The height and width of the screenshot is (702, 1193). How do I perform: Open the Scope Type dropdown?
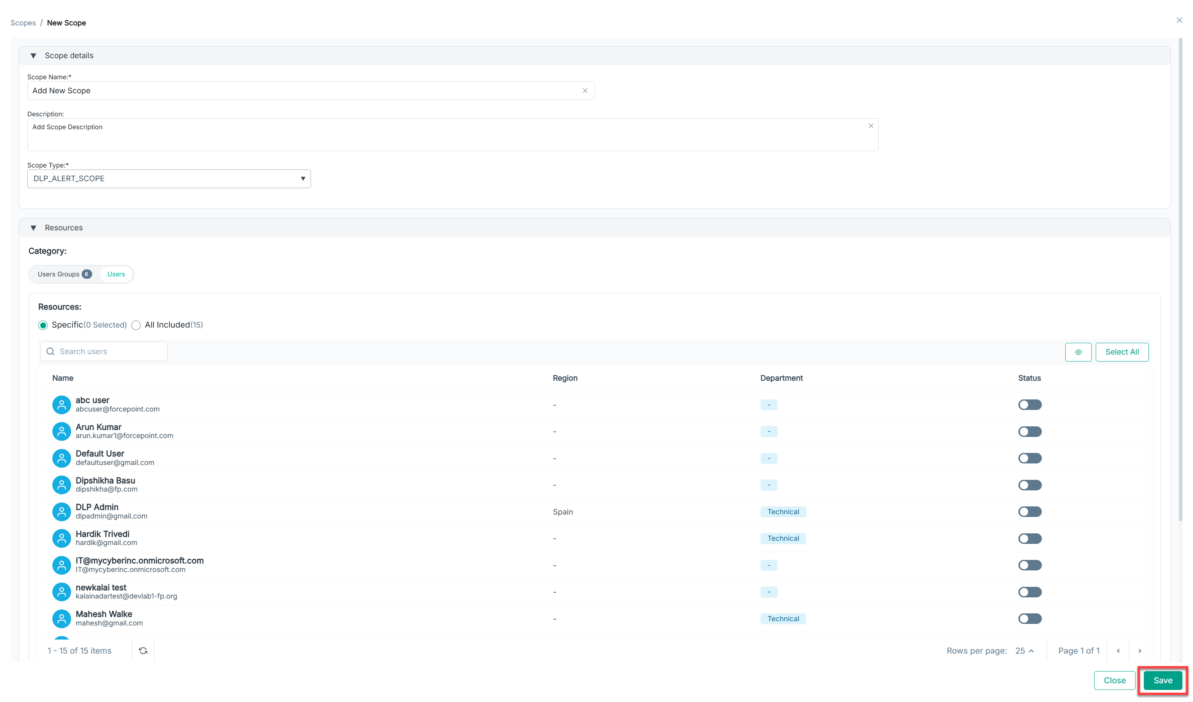click(169, 179)
